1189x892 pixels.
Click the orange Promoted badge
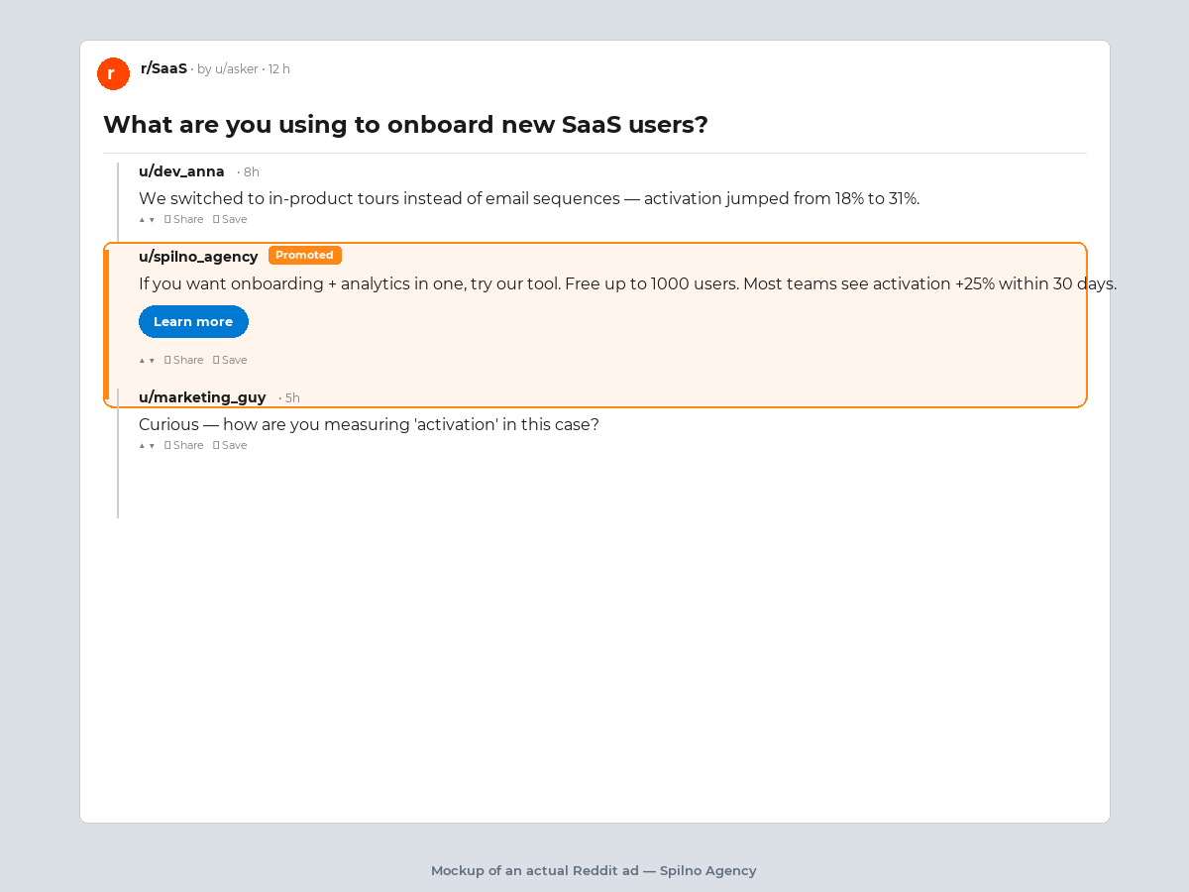point(305,256)
